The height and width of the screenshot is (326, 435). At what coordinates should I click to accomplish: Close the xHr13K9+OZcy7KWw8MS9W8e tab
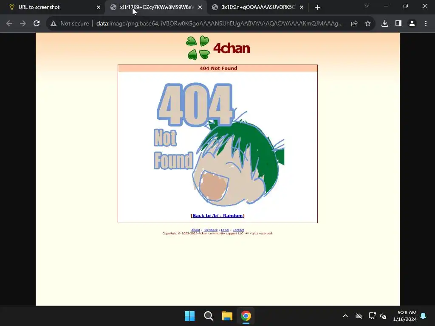click(200, 7)
